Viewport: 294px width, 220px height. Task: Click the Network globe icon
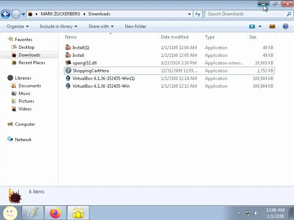pos(10,139)
